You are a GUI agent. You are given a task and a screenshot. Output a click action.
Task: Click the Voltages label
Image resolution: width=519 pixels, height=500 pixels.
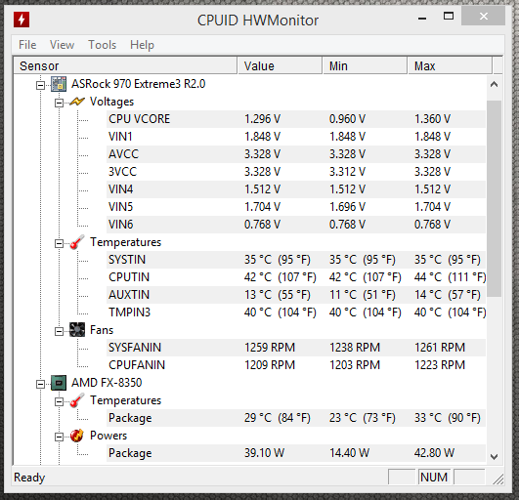pyautogui.click(x=111, y=102)
